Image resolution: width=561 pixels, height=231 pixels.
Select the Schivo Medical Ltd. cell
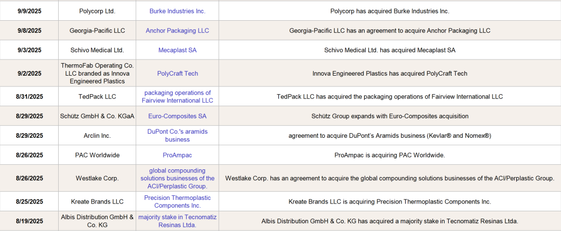tap(97, 50)
